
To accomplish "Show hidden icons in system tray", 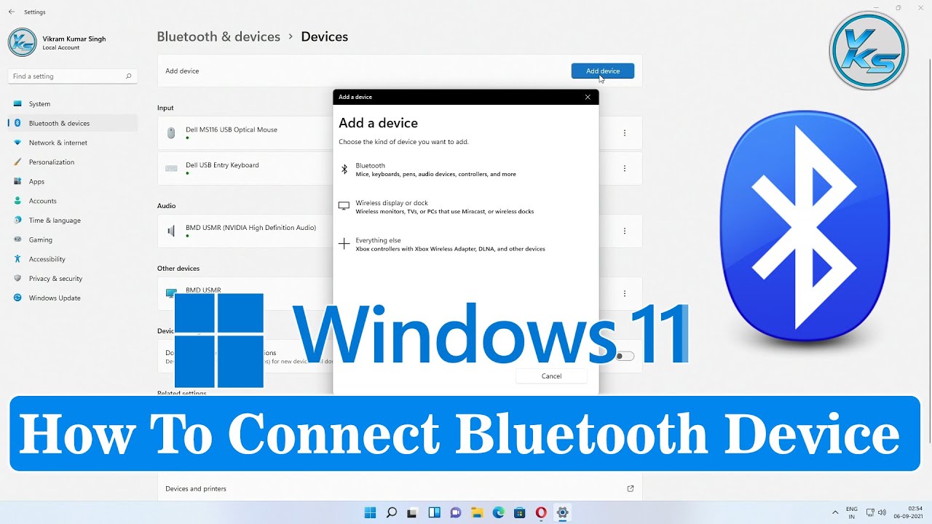I will (835, 512).
